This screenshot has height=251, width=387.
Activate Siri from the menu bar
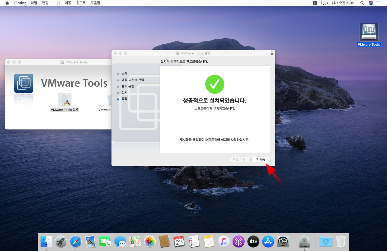pos(371,3)
